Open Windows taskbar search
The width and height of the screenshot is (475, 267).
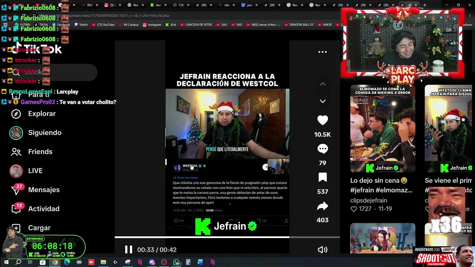pyautogui.click(x=18, y=263)
